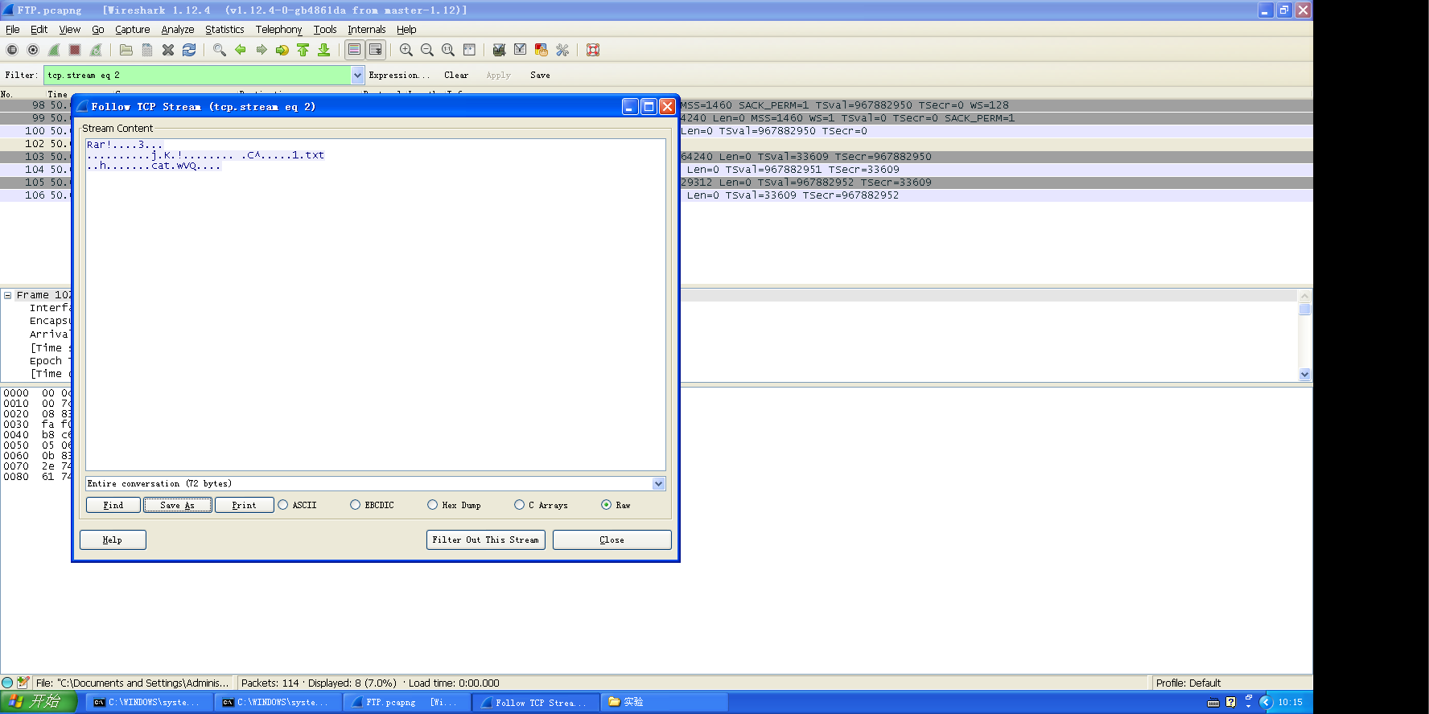Image resolution: width=1429 pixels, height=714 pixels.
Task: Save this capture file icon
Action: point(147,50)
